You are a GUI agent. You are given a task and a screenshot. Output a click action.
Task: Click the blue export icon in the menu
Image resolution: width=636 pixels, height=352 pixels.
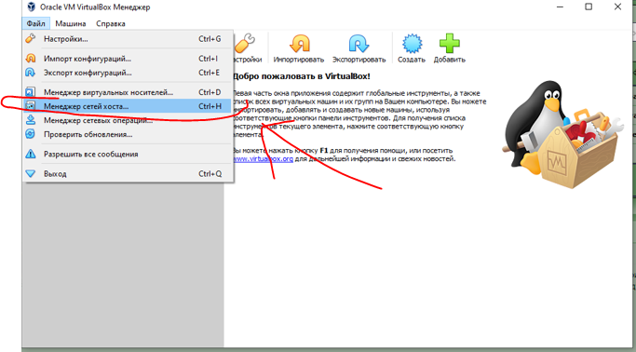click(x=31, y=73)
